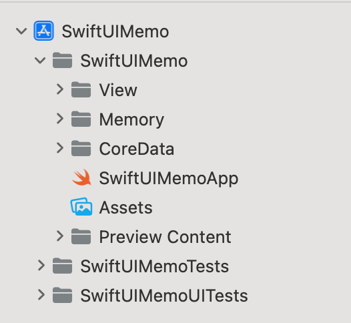
Task: Click the SwiftUIMemo Xcode project icon
Action: pyautogui.click(x=43, y=31)
